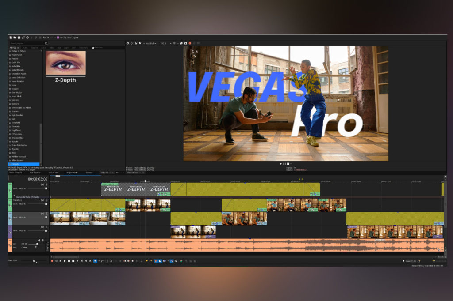Switch to the Favorites star tab

[97, 48]
